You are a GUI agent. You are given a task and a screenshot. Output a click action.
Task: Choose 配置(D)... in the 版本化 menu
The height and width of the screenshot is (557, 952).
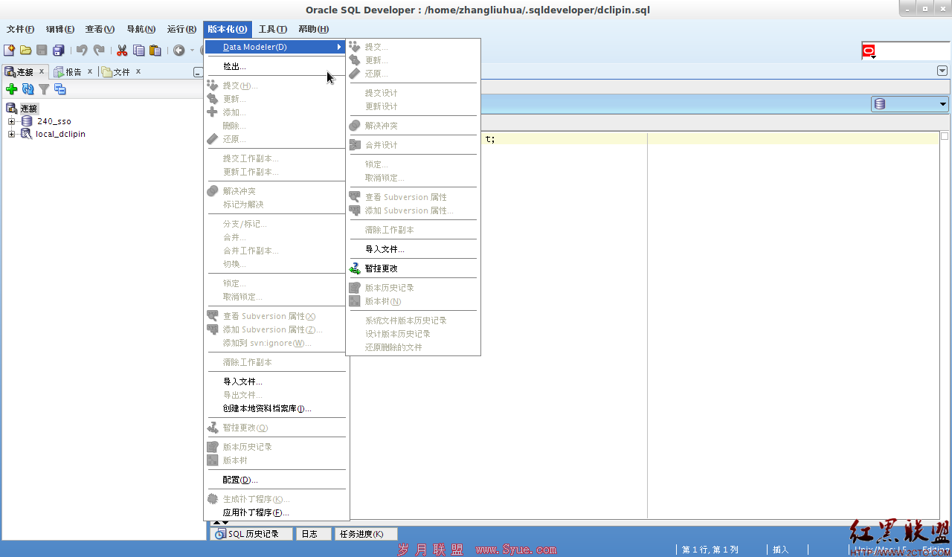pyautogui.click(x=275, y=480)
